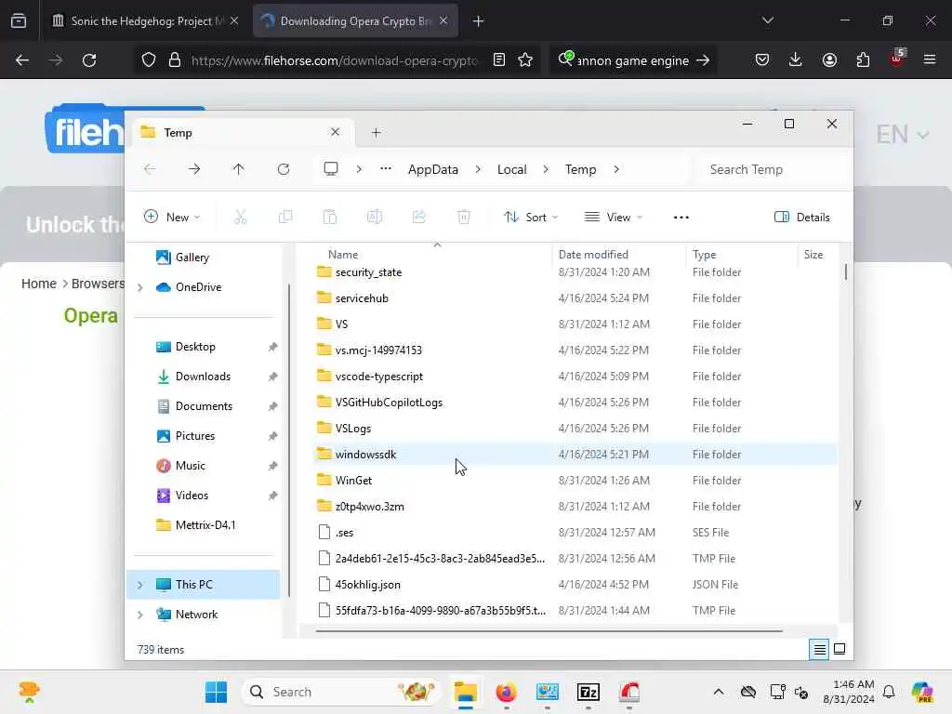This screenshot has height=714, width=952.
Task: Click the Rename icon in Explorer toolbar
Action: click(375, 217)
